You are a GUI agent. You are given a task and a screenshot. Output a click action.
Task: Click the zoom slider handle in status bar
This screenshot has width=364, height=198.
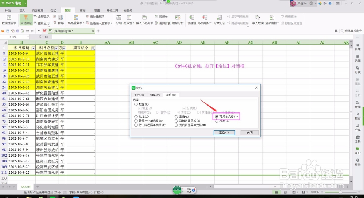pyautogui.click(x=340, y=192)
